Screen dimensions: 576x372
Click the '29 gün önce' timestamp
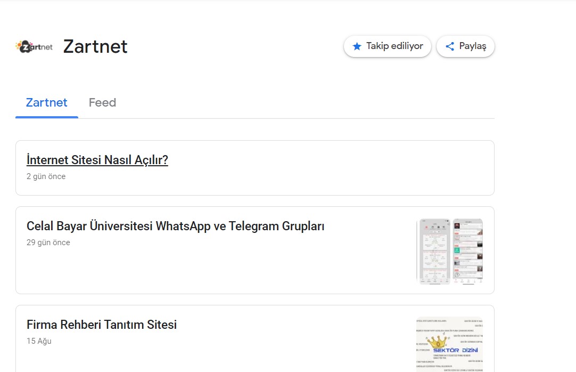click(x=48, y=242)
